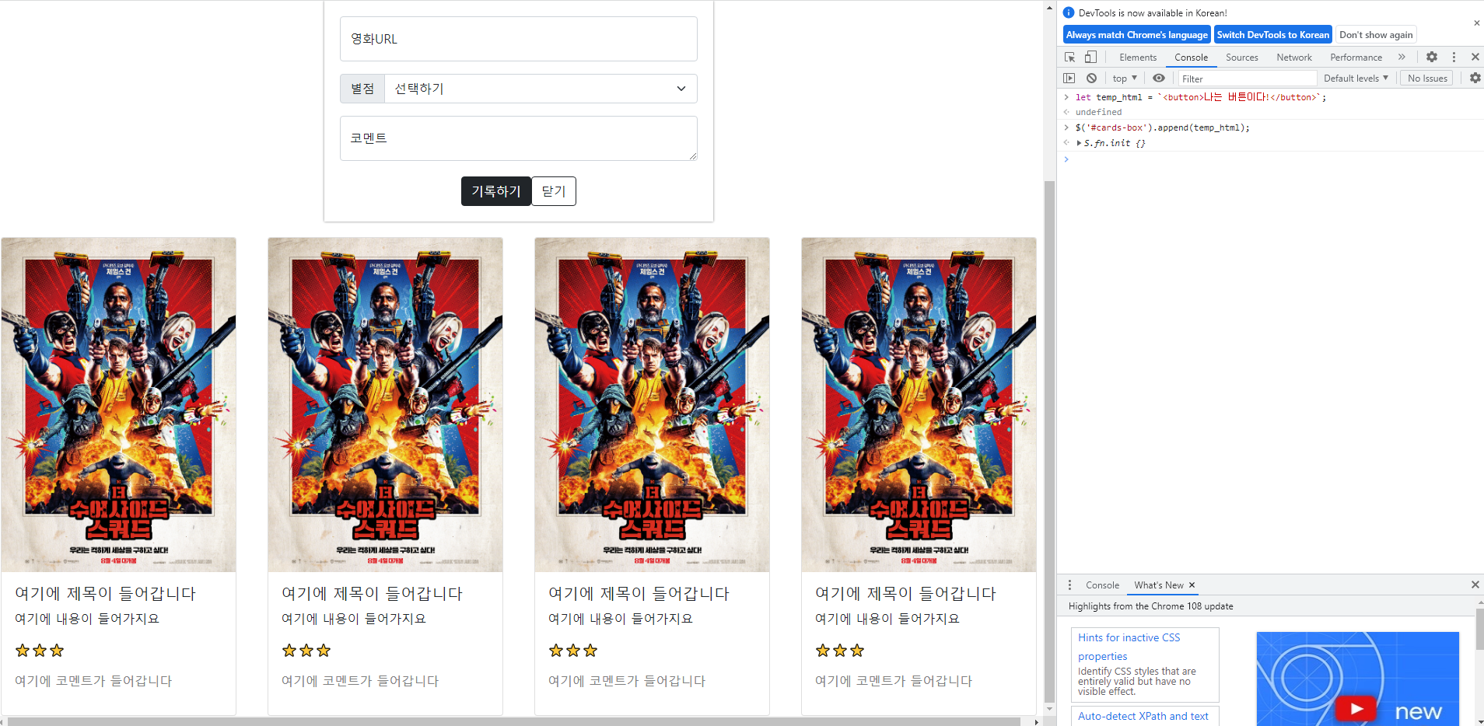
Task: Click the first card's title text
Action: coord(105,593)
